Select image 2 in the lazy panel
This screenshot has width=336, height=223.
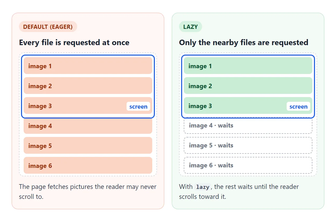(248, 86)
